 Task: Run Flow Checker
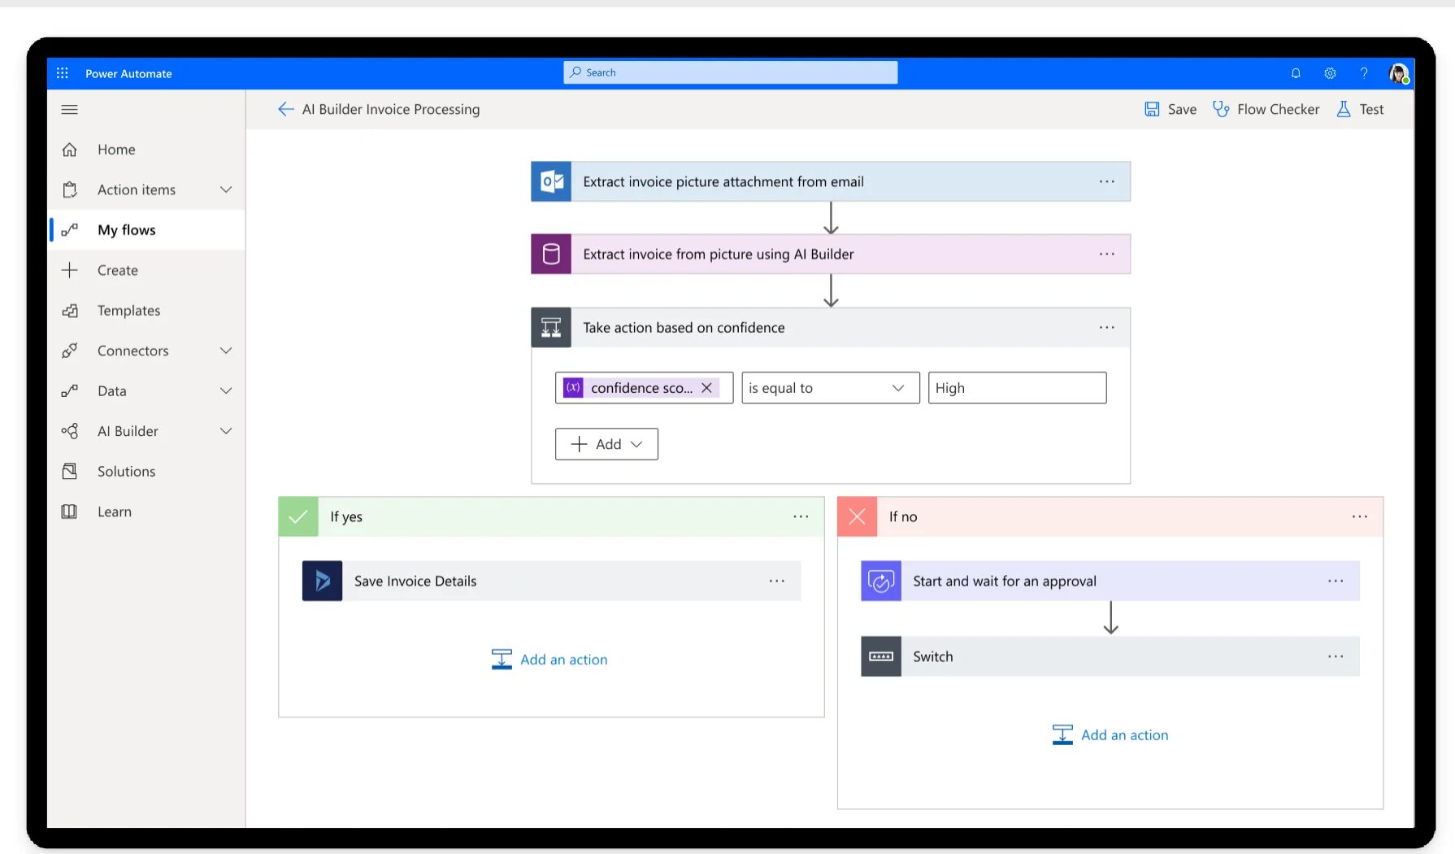click(1266, 109)
